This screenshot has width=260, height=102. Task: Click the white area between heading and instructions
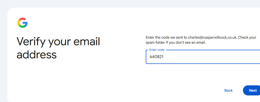123,48
